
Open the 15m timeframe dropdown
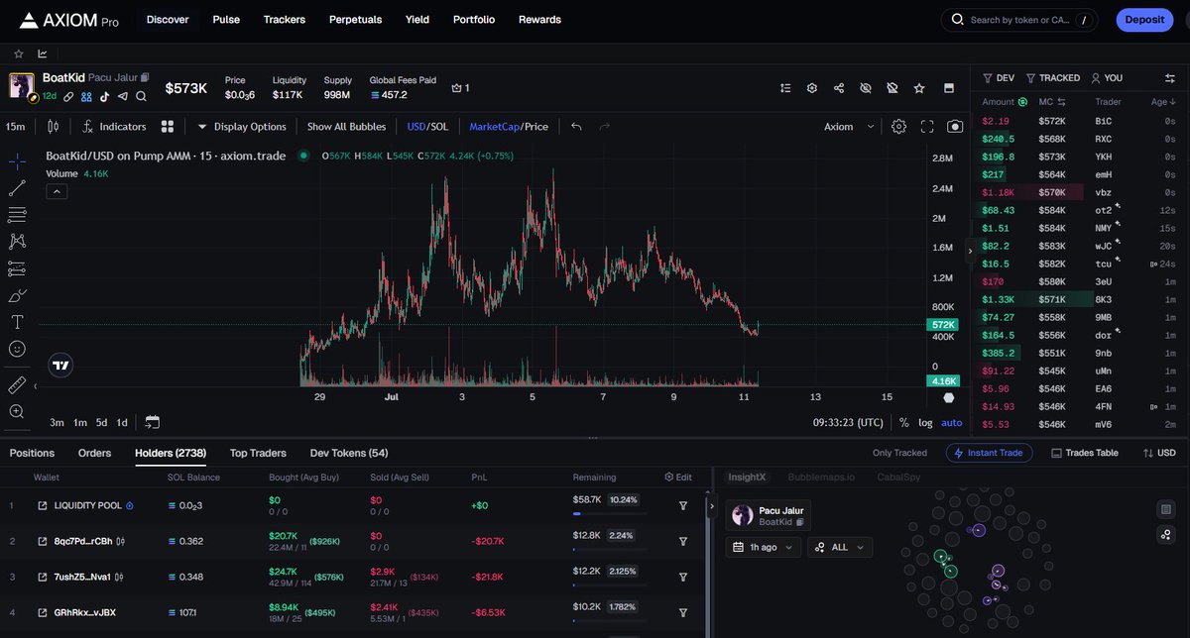tap(16, 127)
